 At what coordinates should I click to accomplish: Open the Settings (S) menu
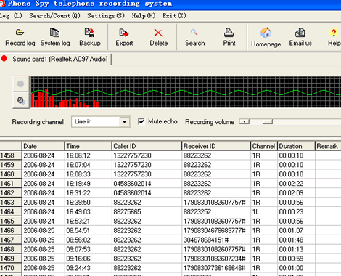(106, 16)
